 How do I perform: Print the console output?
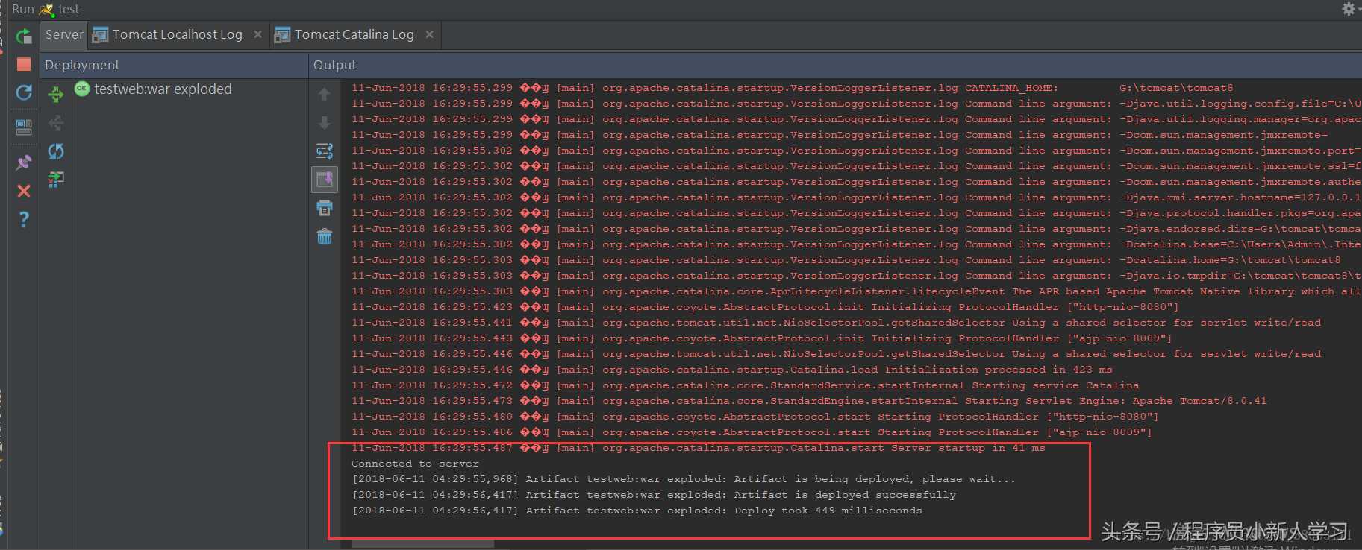point(324,208)
